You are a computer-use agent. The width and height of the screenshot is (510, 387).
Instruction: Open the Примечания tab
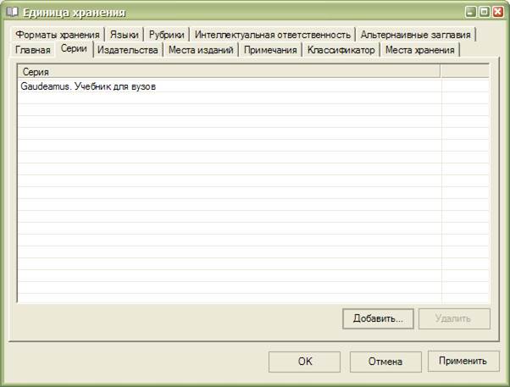point(270,51)
